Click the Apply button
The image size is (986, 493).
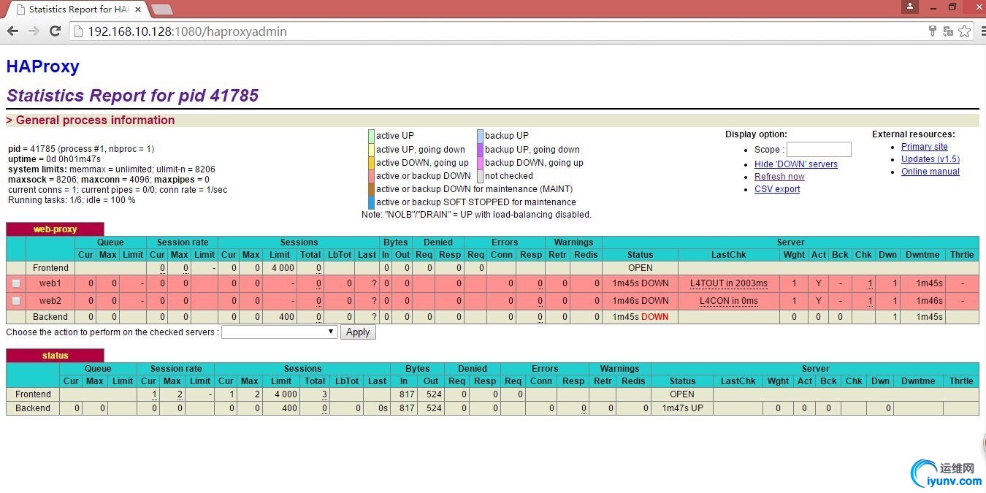coord(358,332)
